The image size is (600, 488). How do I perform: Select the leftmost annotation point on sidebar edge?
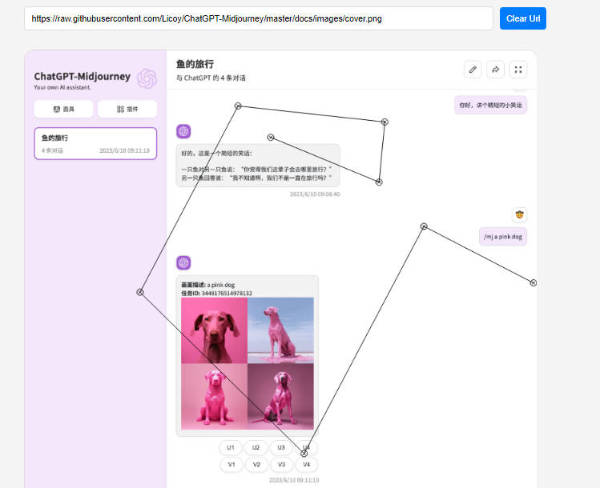tap(140, 292)
